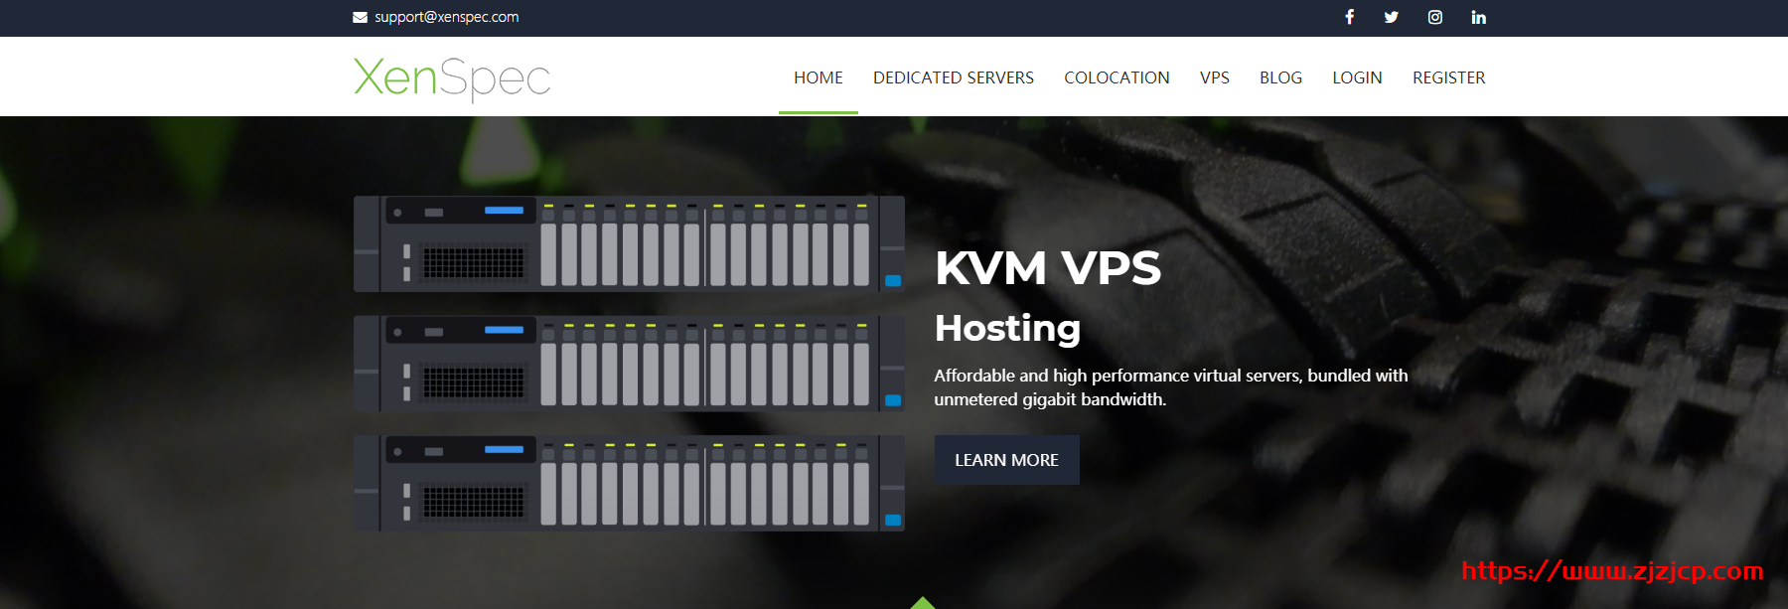
Task: Click the top server rack image
Action: click(629, 243)
